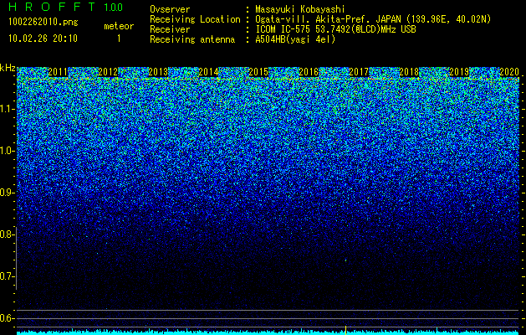Screen dimensions: 526x335
Task: Click the 0.6 kHz axis label
Action: (x=7, y=318)
